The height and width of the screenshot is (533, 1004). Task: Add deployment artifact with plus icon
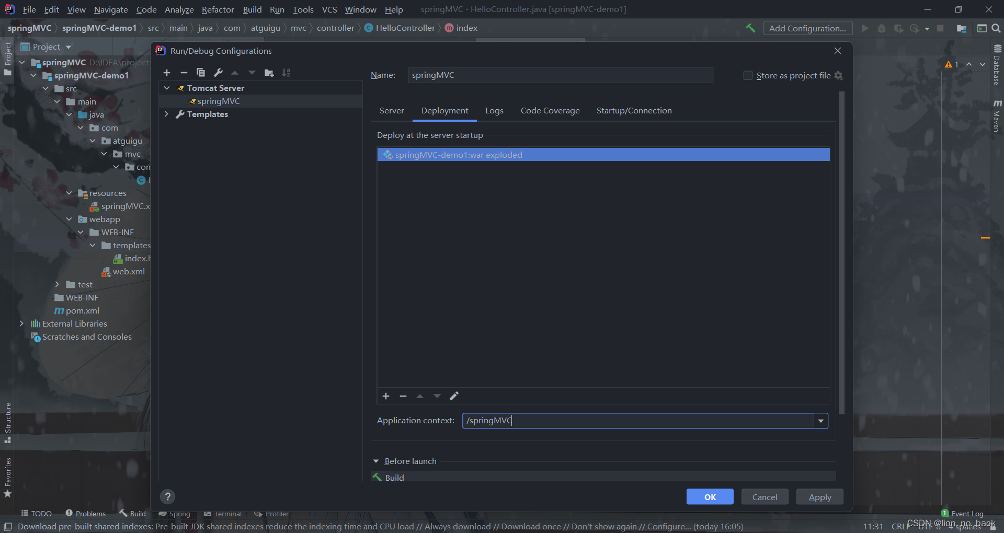386,396
